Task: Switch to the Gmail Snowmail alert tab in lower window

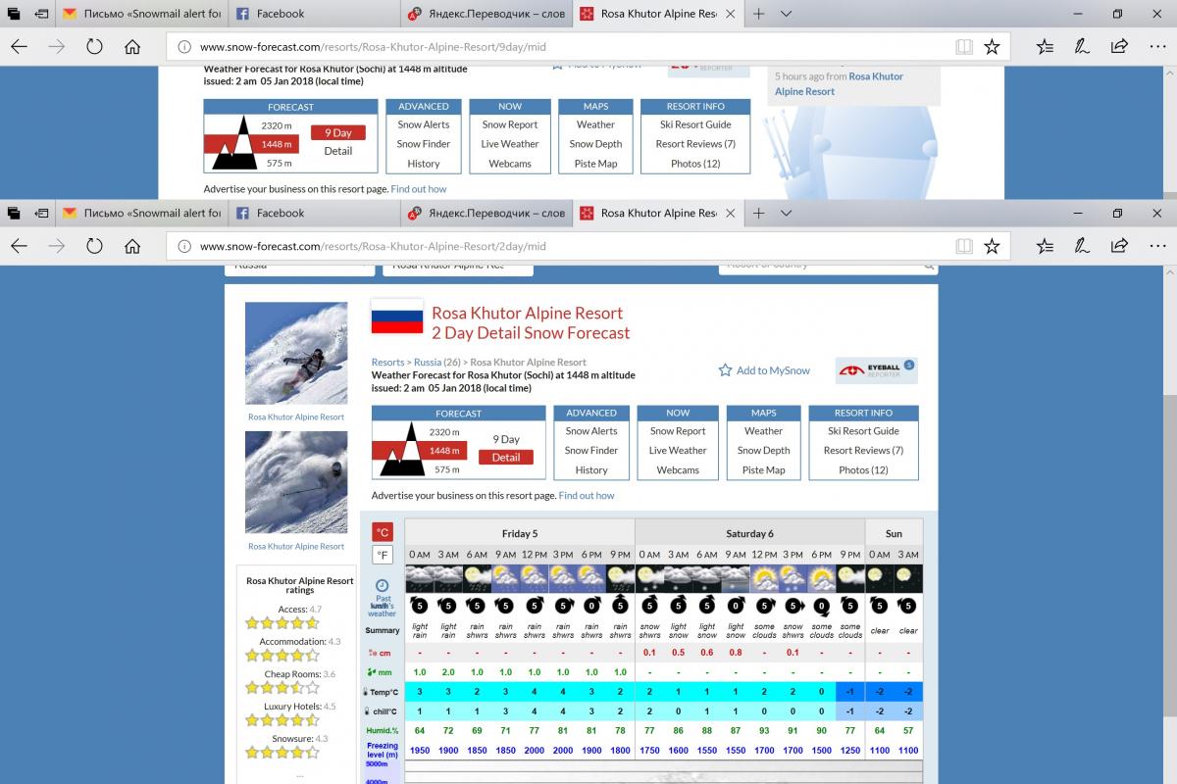Action: [x=141, y=213]
